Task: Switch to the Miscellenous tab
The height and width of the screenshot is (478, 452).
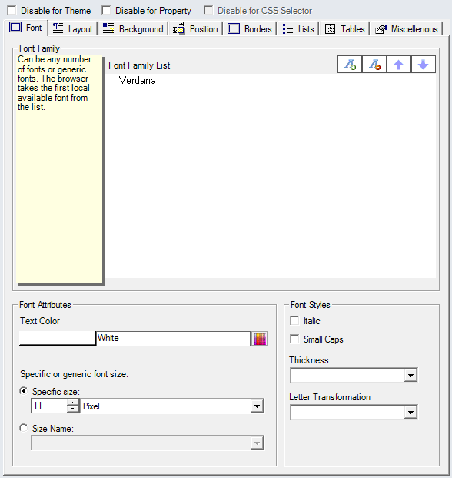Action: click(x=407, y=29)
